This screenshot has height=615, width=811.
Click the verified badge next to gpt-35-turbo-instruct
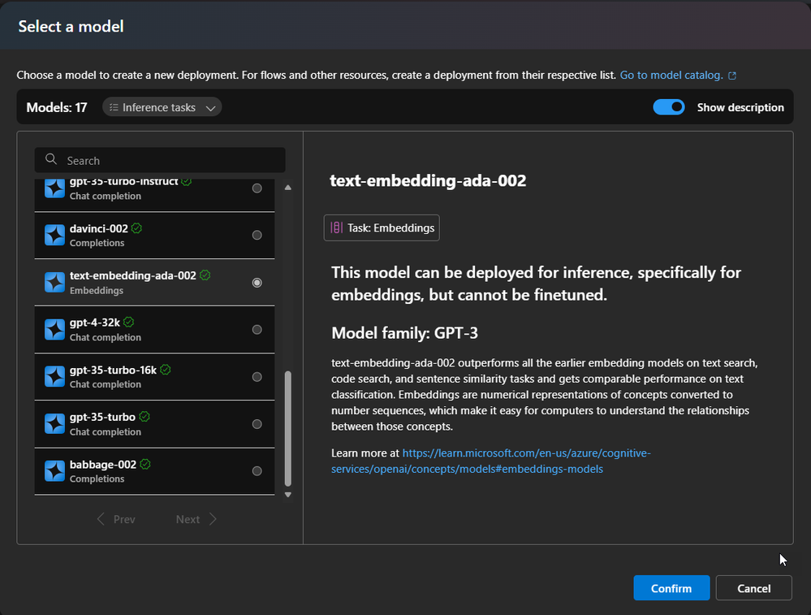pos(187,182)
